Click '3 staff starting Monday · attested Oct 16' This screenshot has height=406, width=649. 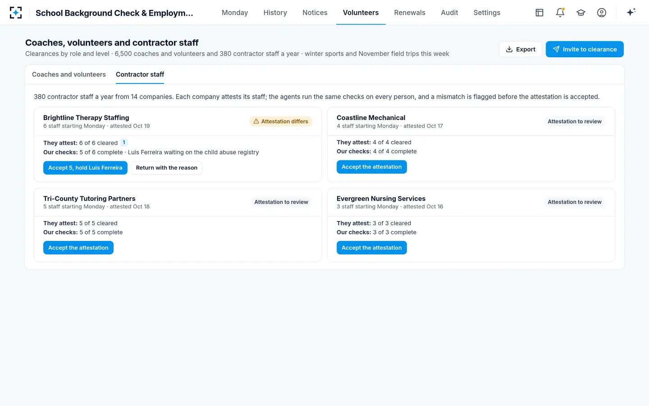coord(390,207)
